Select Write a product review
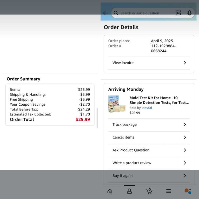 (132, 163)
